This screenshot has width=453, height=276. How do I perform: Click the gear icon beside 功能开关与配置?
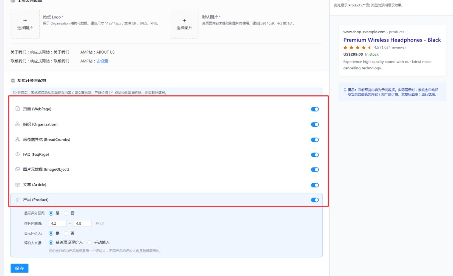(13, 80)
